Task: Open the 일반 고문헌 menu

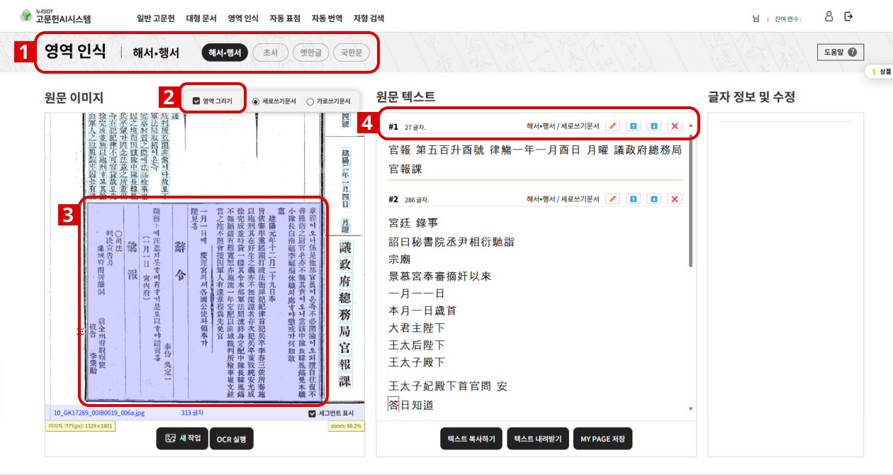Action: point(156,18)
